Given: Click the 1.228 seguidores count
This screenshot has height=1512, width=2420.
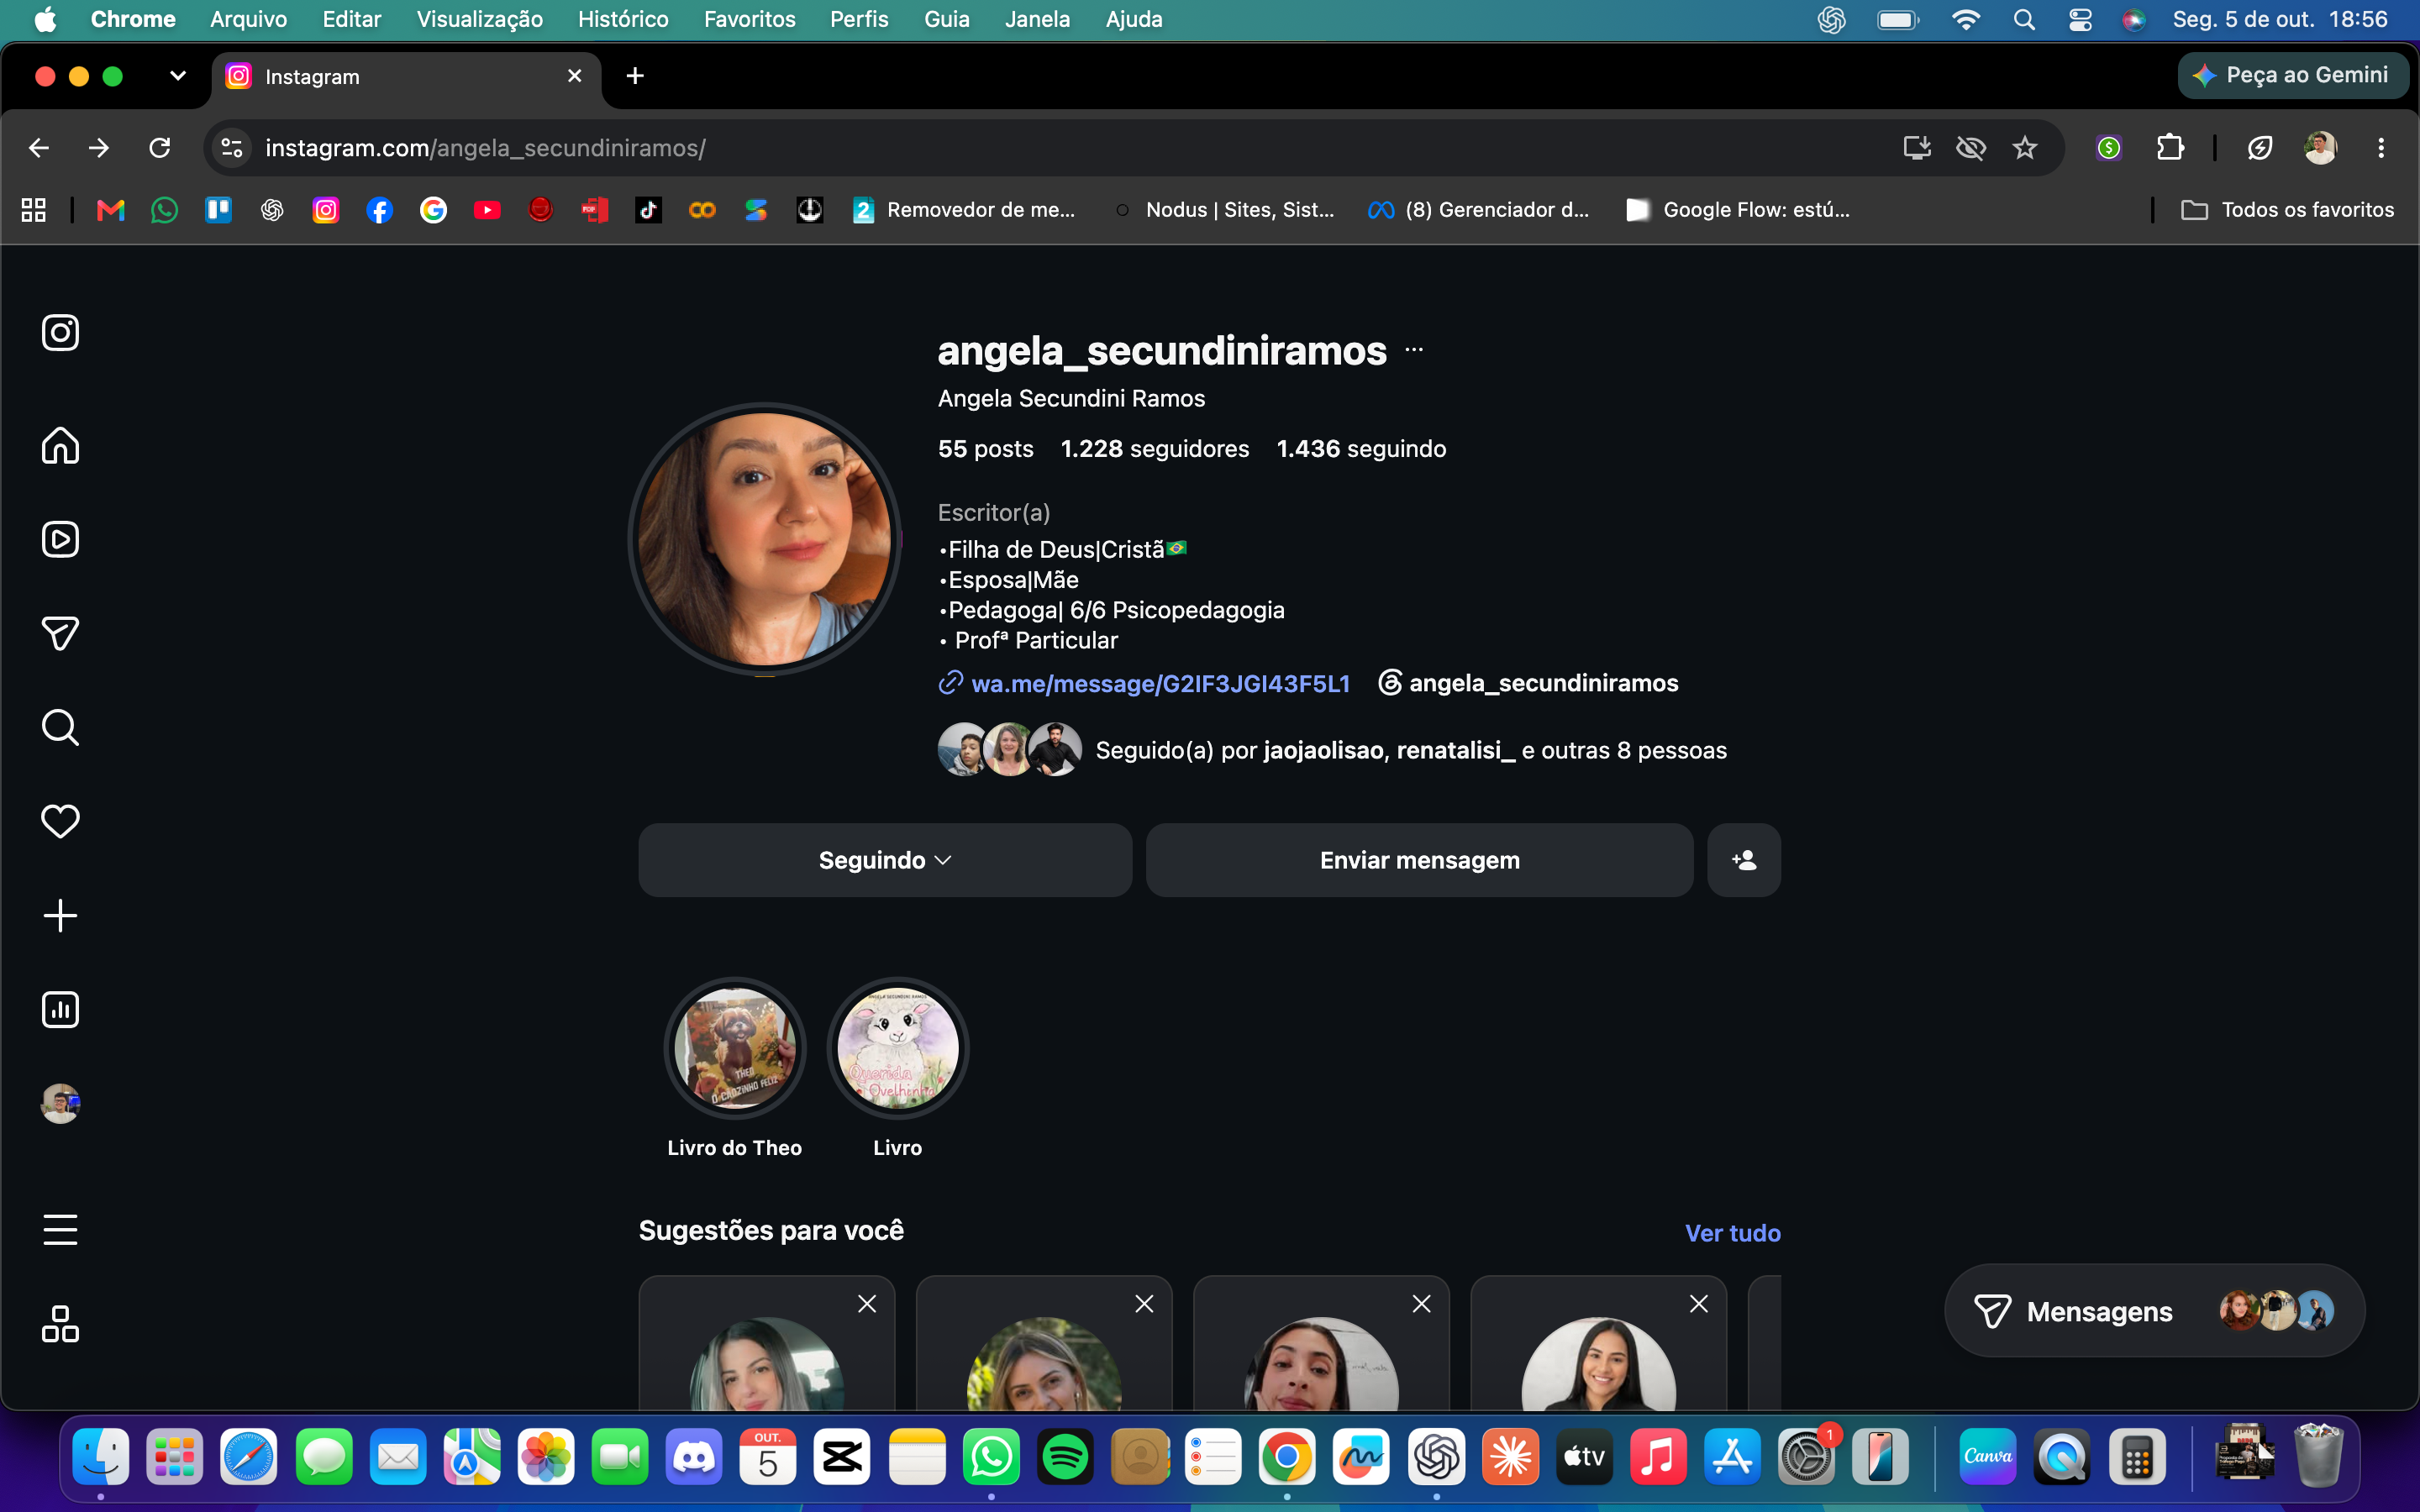Looking at the screenshot, I should point(1155,449).
